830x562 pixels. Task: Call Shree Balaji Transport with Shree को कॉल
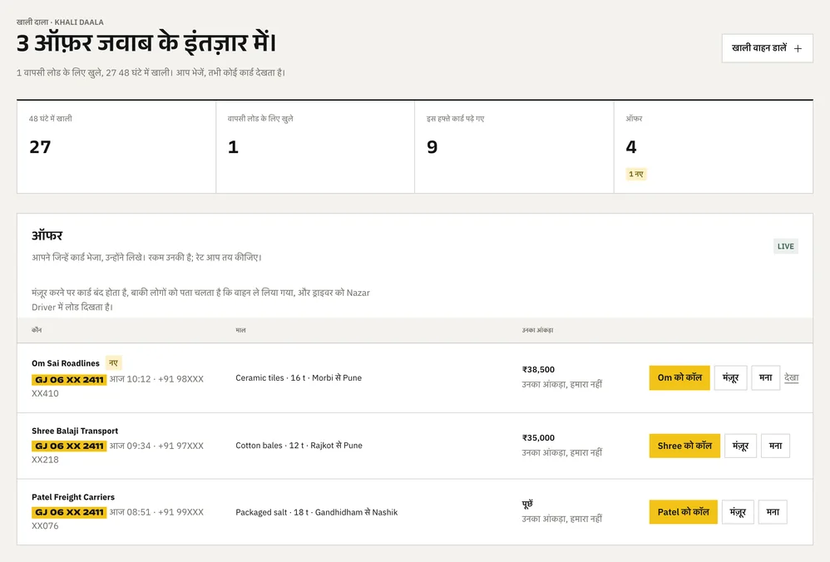684,446
